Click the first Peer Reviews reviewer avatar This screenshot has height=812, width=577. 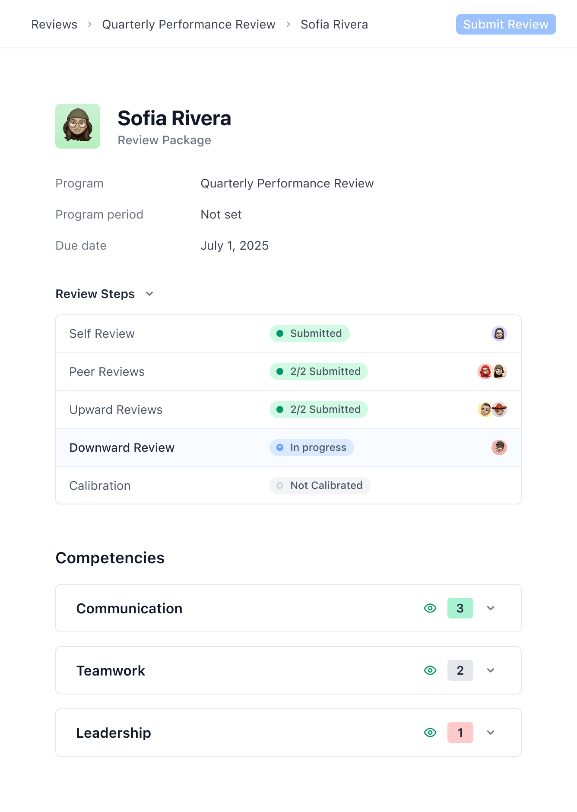[485, 371]
